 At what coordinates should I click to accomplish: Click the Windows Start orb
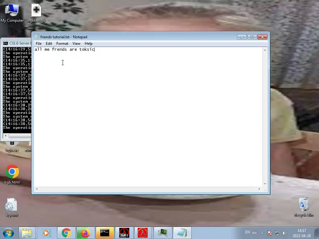tap(8, 233)
